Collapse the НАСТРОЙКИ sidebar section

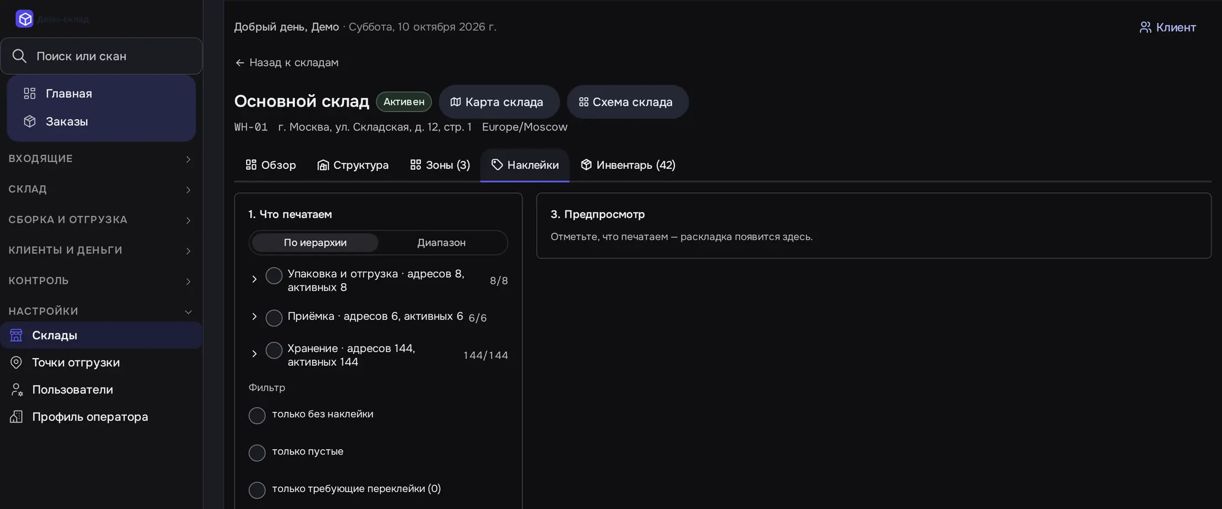[101, 311]
